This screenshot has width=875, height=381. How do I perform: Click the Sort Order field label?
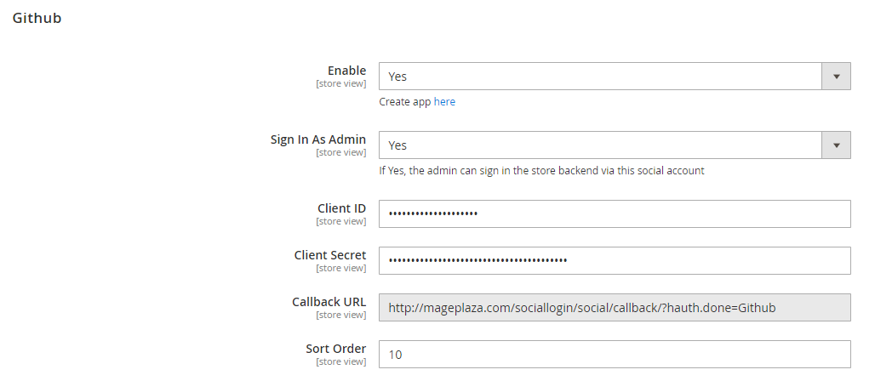coord(336,349)
